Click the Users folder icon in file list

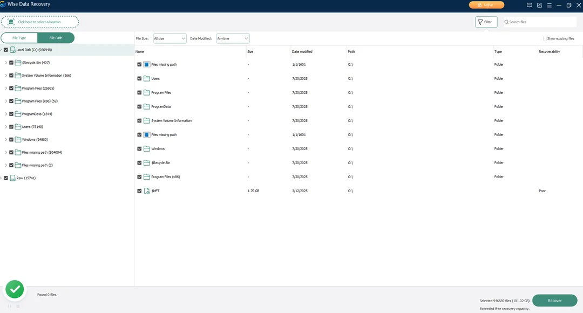click(x=147, y=78)
